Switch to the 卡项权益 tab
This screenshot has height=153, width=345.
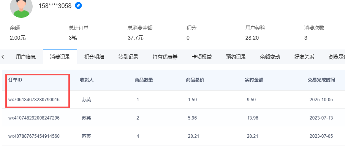coord(202,57)
